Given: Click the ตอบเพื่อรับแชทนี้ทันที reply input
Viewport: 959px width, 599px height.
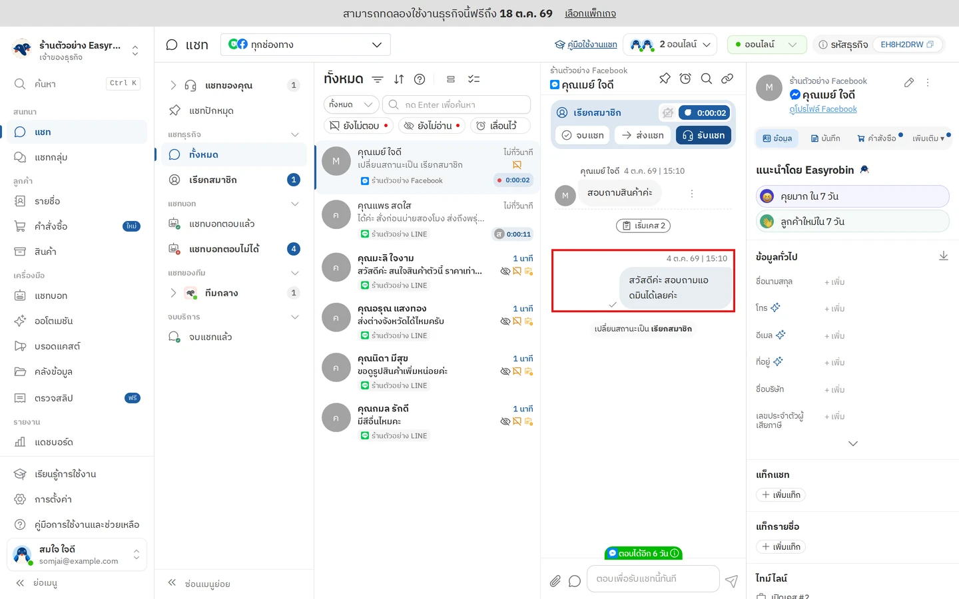Looking at the screenshot, I should (x=654, y=578).
